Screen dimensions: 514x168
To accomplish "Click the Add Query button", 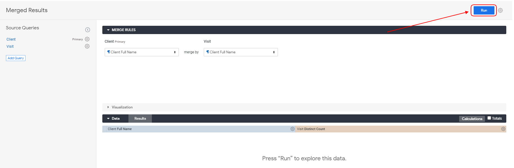I will 16,58.
